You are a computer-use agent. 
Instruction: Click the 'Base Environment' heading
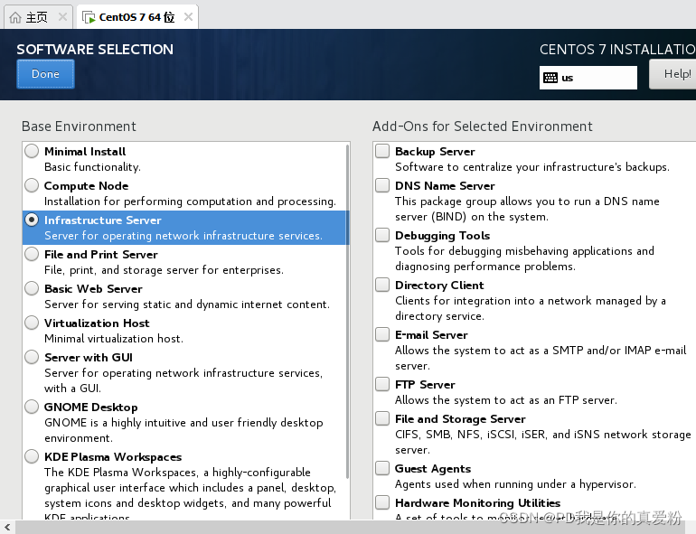coord(79,126)
